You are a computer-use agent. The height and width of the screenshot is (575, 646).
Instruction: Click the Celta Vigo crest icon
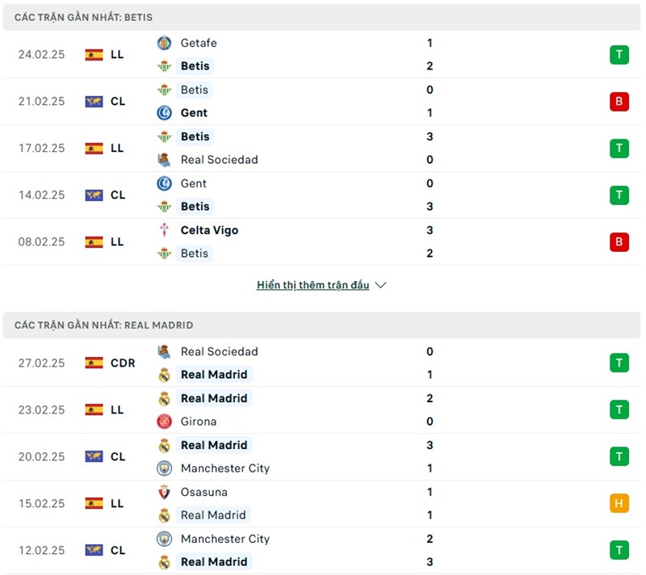click(x=164, y=230)
